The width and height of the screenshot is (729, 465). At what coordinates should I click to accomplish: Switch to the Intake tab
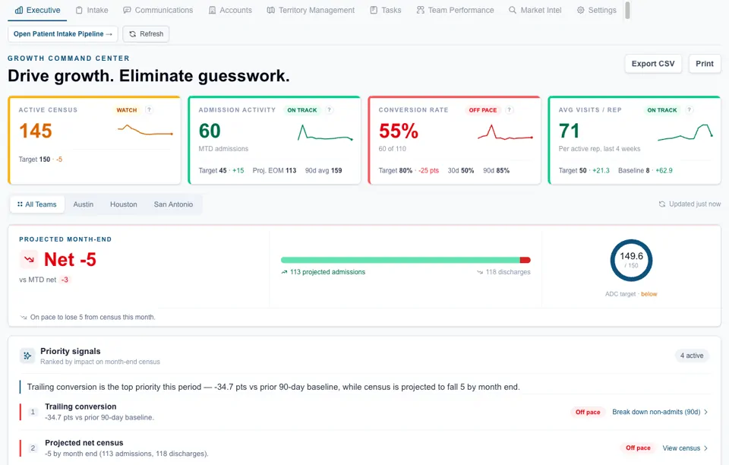tap(92, 10)
